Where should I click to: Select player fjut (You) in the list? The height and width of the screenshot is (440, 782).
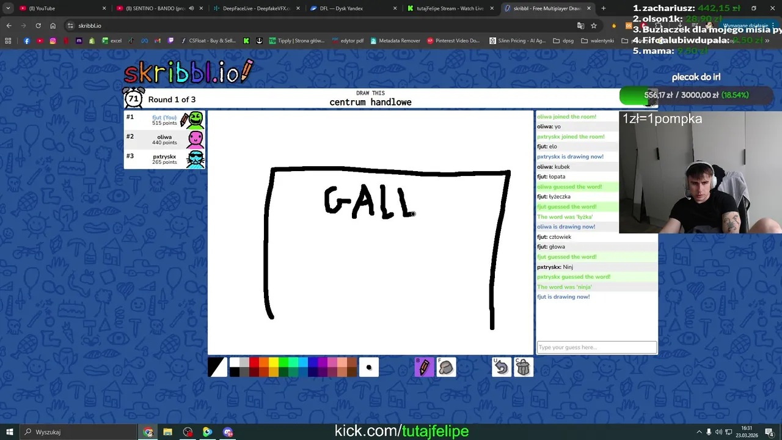(x=164, y=120)
